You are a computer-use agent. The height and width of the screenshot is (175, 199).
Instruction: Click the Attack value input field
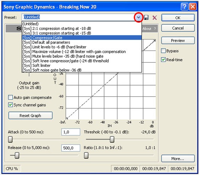[71, 132]
